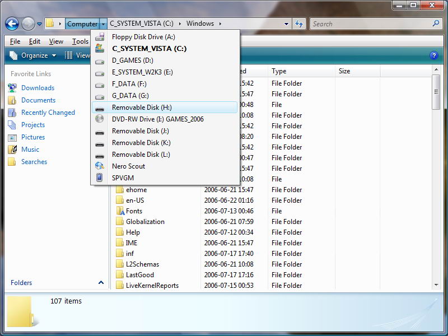Expand the Folders pane chevron
Screen dimensions: 448x336
[101, 283]
